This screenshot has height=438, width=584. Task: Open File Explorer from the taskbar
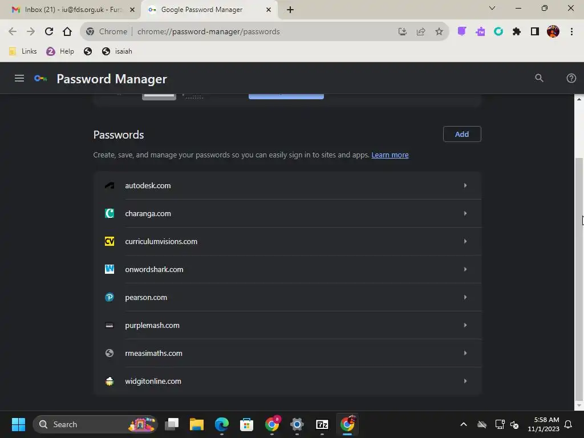click(x=197, y=424)
